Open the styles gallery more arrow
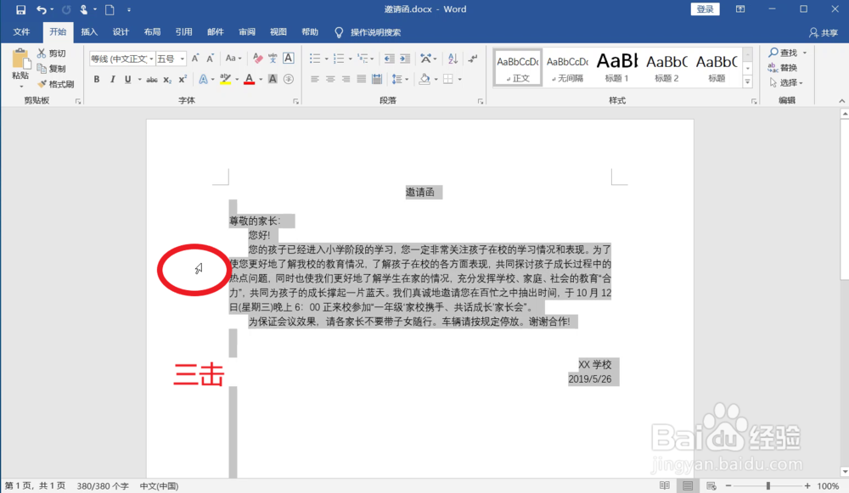 pos(746,82)
